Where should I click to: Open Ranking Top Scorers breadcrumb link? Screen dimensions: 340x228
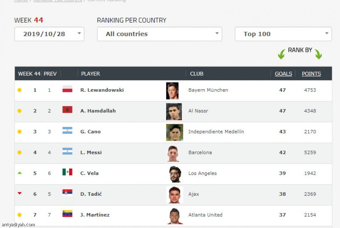(58, 1)
